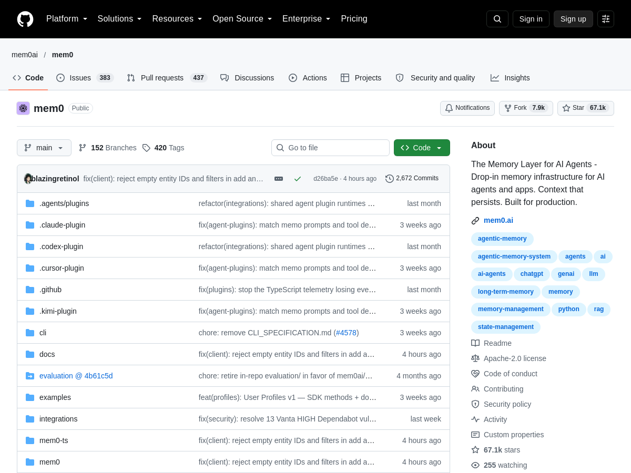
Task: Click the GitHub logo icon
Action: (25, 19)
